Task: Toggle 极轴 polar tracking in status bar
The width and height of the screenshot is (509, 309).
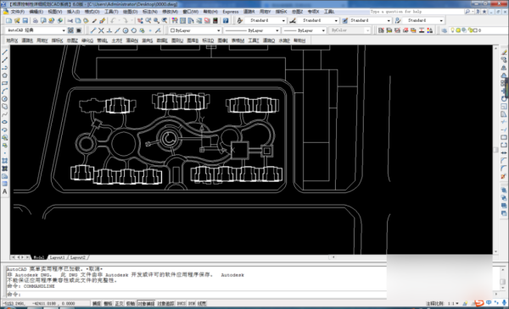Action: (x=131, y=303)
